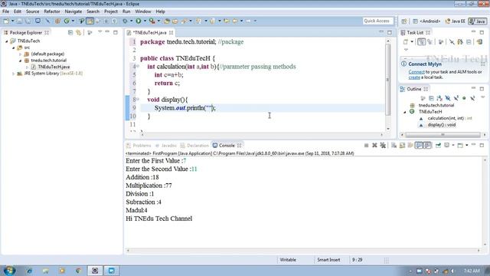Select calculation(int, int) in Outline
Viewport: 490px width, 276px height.
point(449,118)
